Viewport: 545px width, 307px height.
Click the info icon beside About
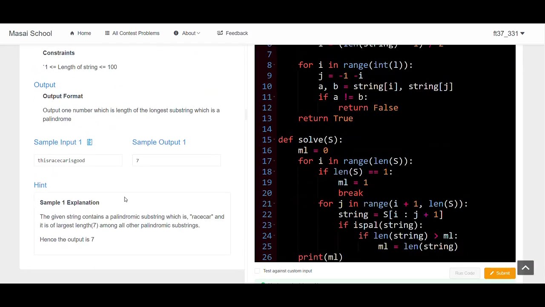pyautogui.click(x=176, y=33)
